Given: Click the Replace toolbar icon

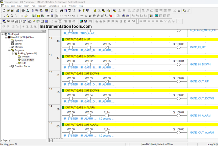Looking at the screenshot, I should tap(66, 10).
